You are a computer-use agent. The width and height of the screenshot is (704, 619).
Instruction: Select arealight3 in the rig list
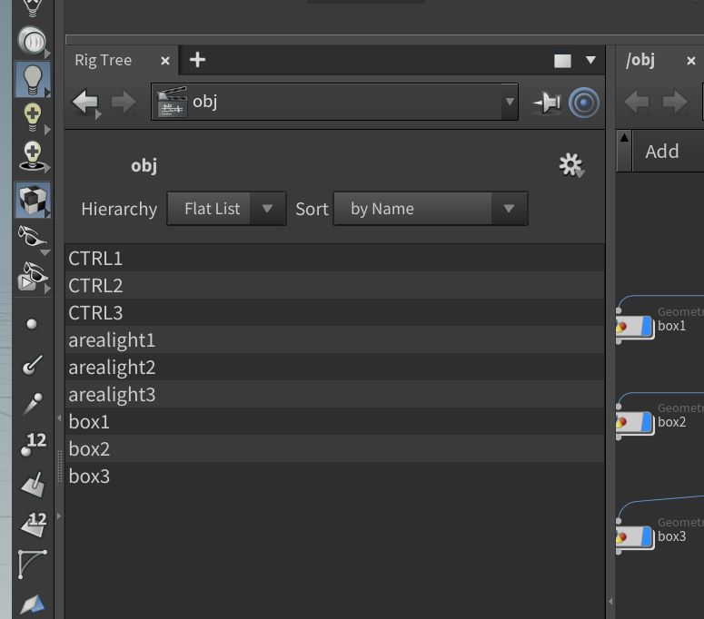(334, 394)
